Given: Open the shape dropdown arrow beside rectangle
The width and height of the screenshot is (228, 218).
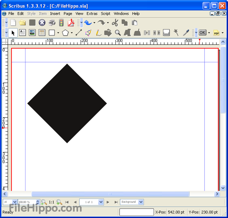Looking at the screenshot, I should click(x=58, y=33).
